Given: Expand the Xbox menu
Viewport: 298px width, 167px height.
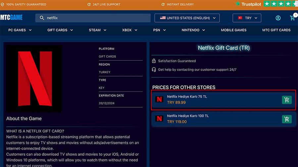Looking at the screenshot, I should pyautogui.click(x=129, y=30).
